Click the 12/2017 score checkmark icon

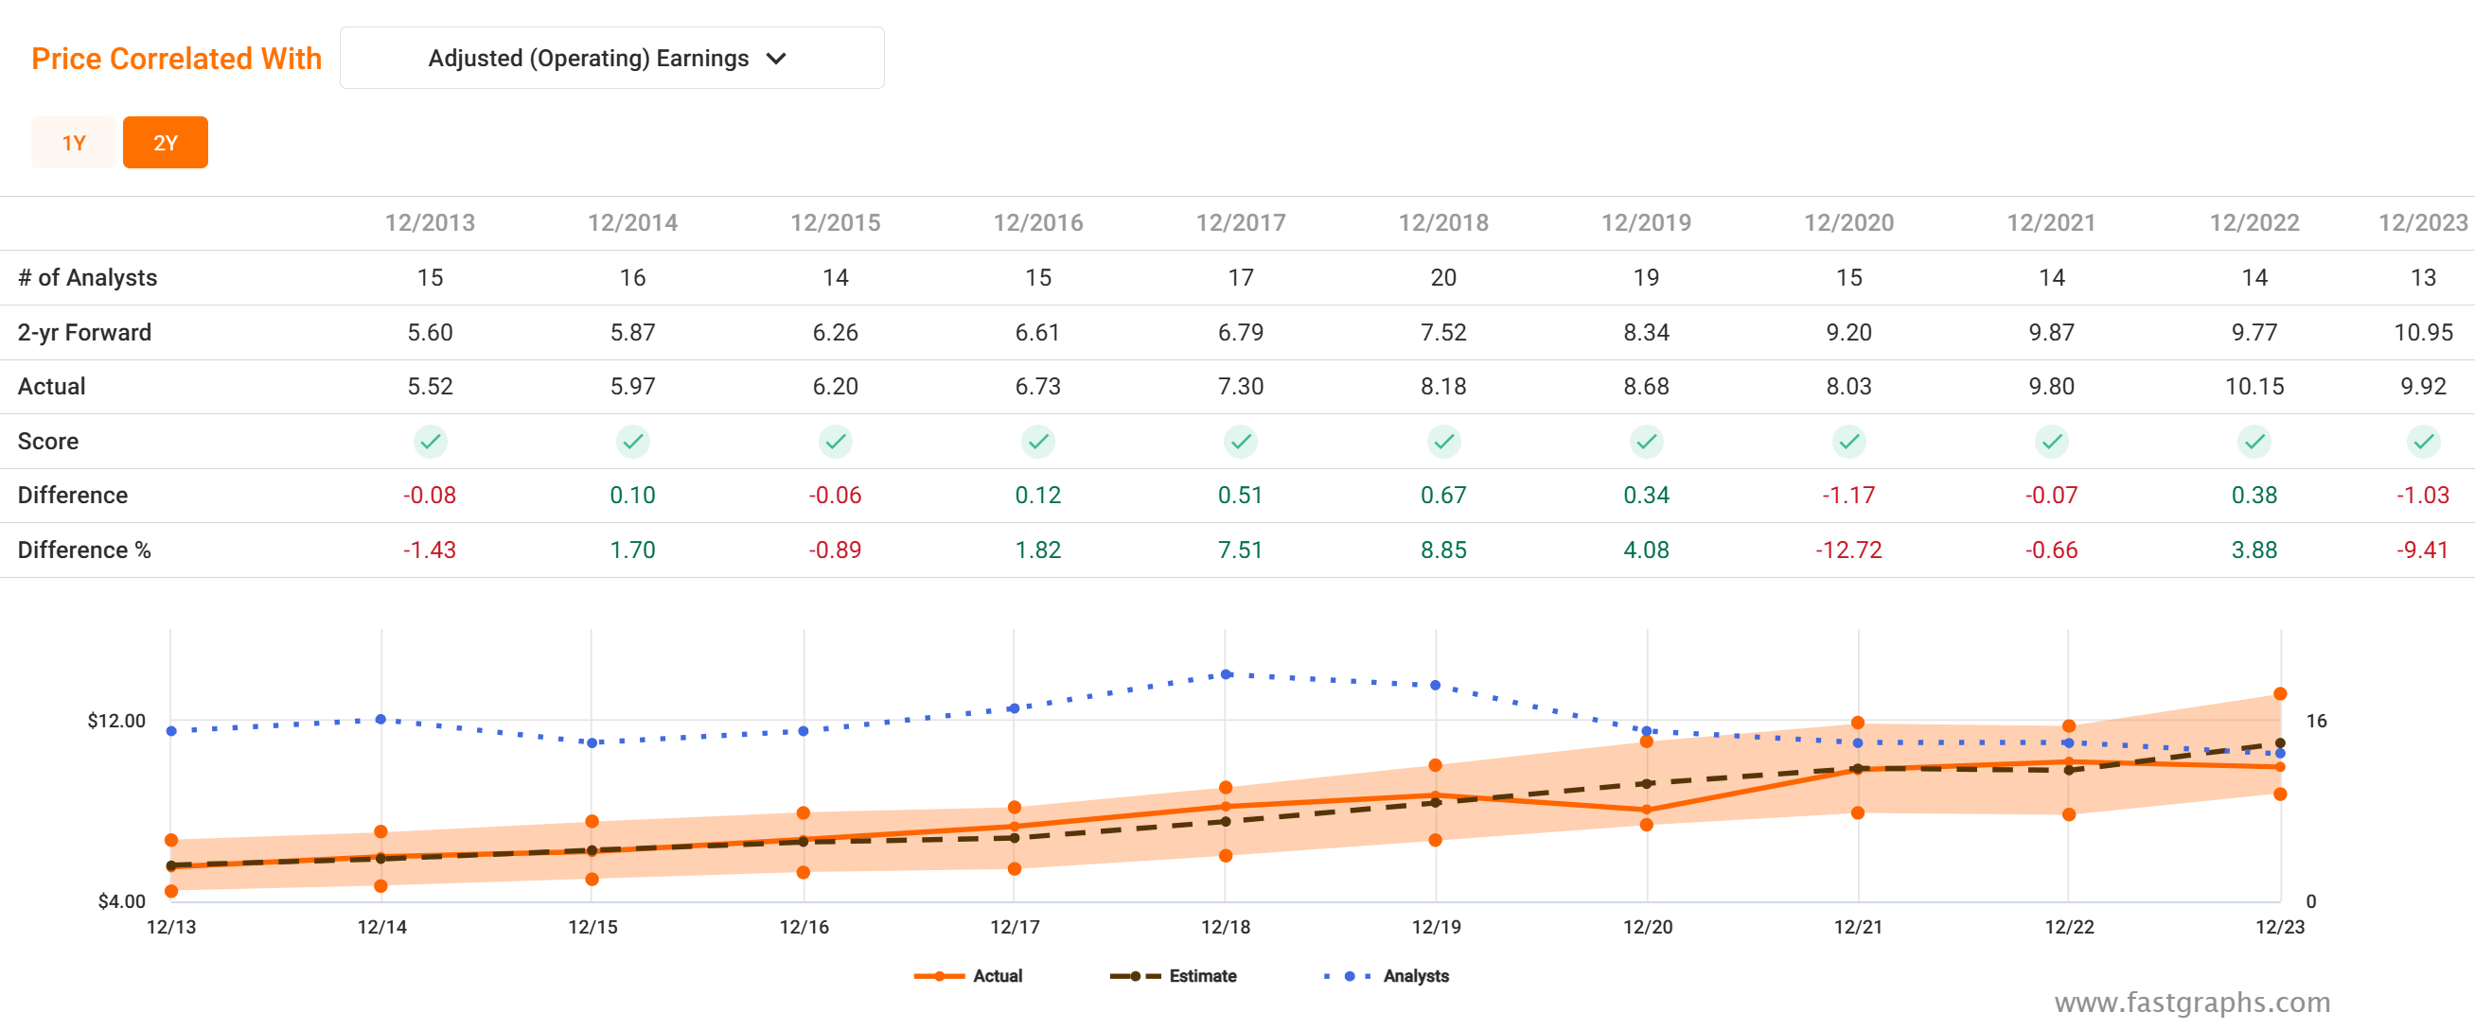pyautogui.click(x=1241, y=442)
